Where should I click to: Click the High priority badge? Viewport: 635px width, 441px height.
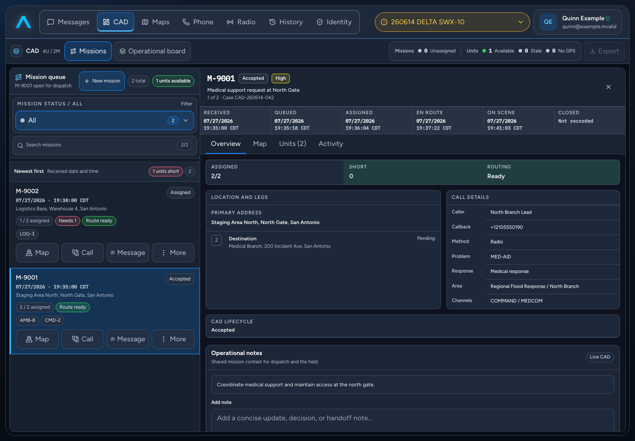click(280, 78)
